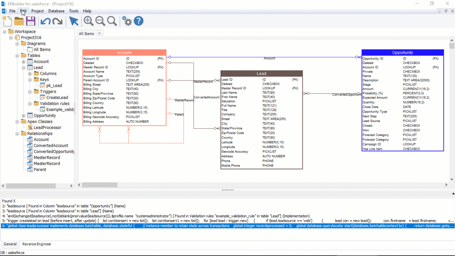Select highlighted result 6 leadprocessor line
Viewport: 455px width, 256px height.
coord(227,226)
